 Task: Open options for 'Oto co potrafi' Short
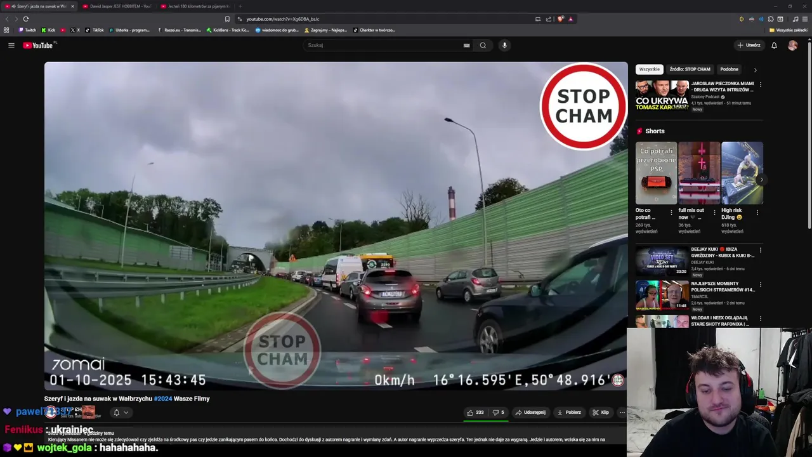(671, 213)
